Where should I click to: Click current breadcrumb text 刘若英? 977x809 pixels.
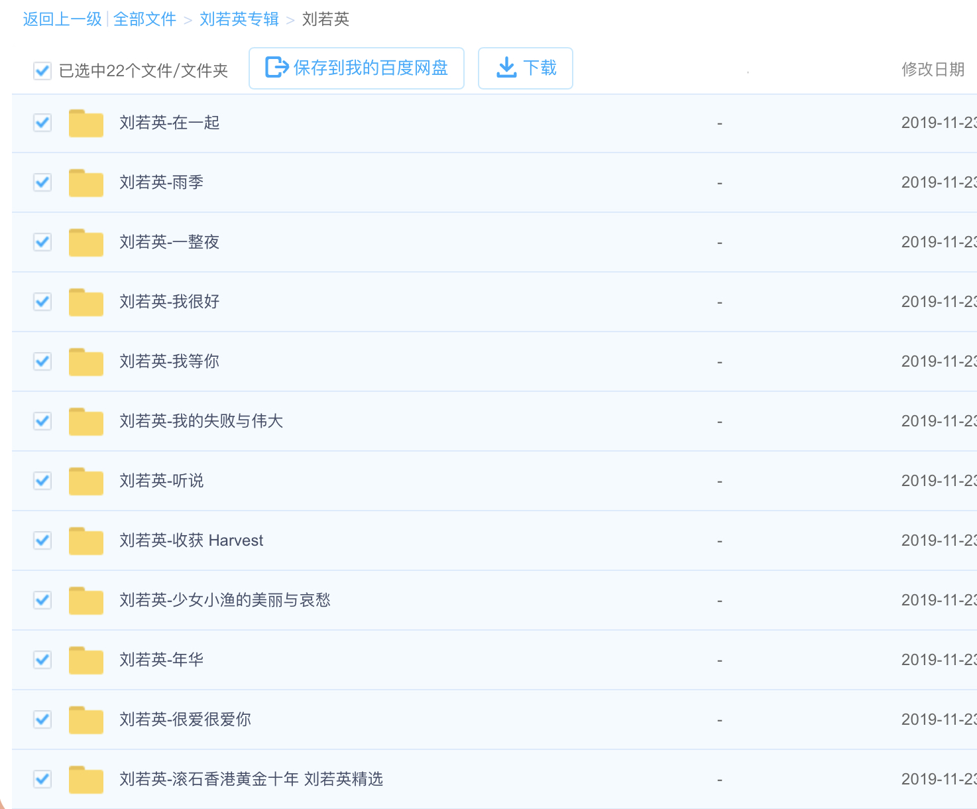[x=325, y=19]
